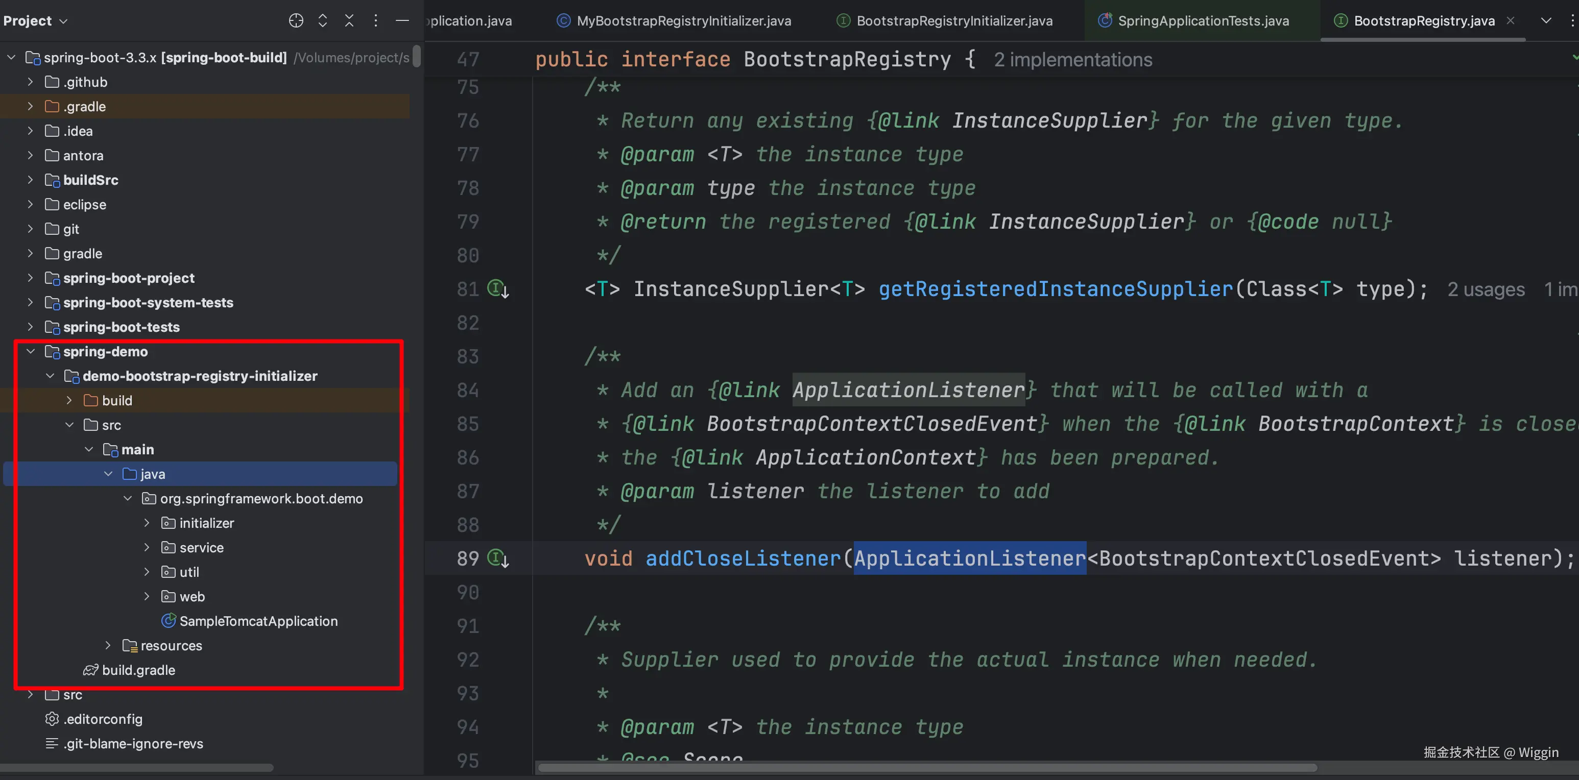The height and width of the screenshot is (780, 1579).
Task: Hide the Project tool window
Action: pyautogui.click(x=402, y=21)
